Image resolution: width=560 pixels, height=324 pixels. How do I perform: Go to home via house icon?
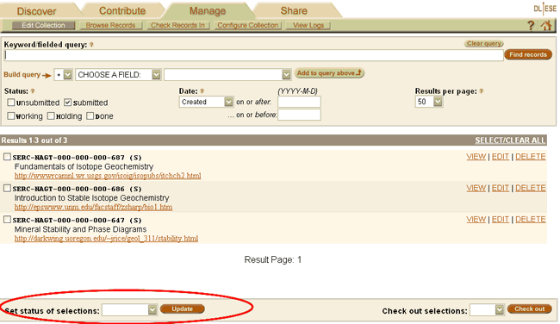point(545,25)
